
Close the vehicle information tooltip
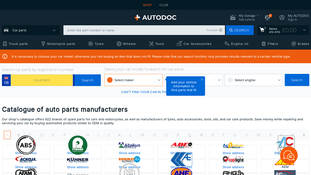[202, 80]
